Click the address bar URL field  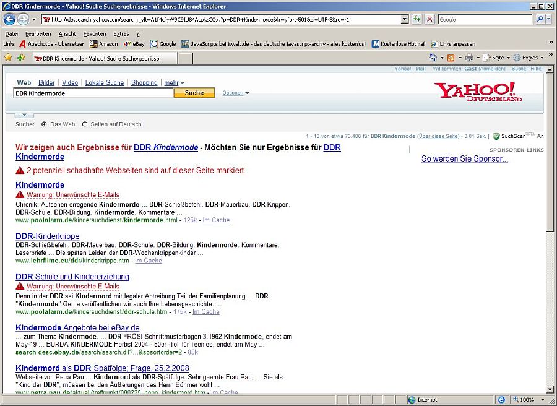221,20
